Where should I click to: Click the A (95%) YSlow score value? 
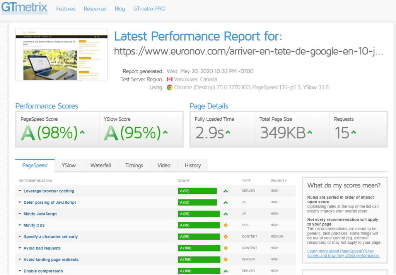[x=132, y=133]
